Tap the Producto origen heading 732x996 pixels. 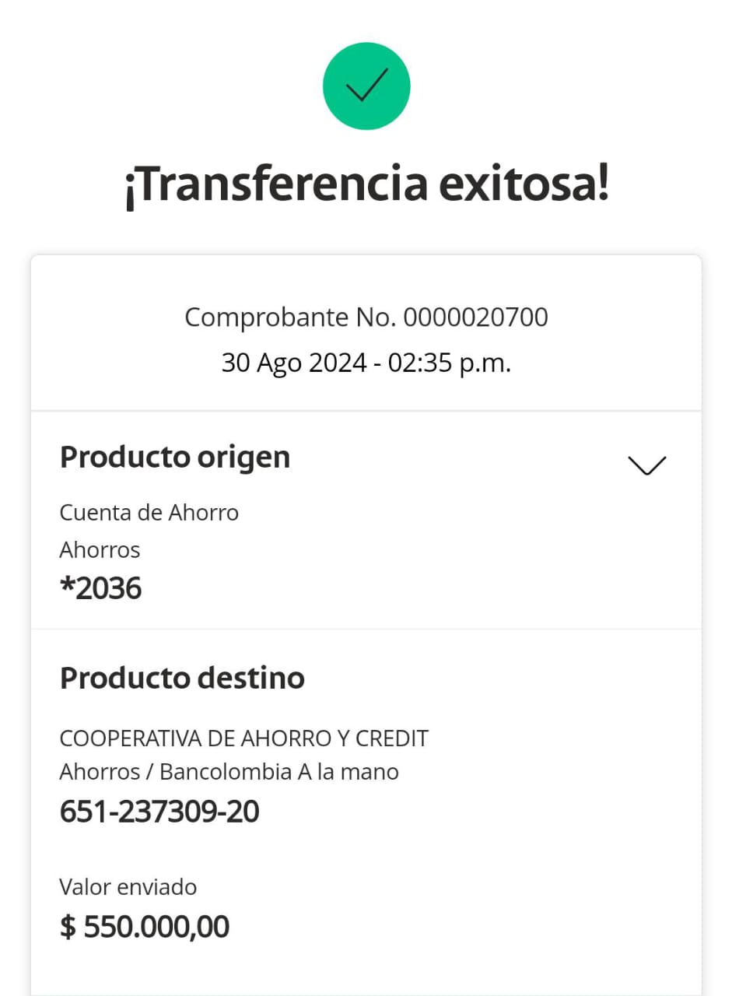pyautogui.click(x=175, y=458)
